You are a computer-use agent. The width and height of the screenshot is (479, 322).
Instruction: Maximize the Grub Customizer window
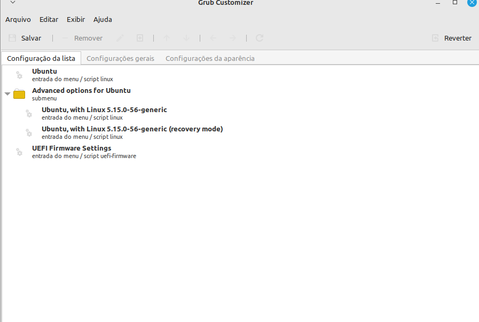(455, 3)
